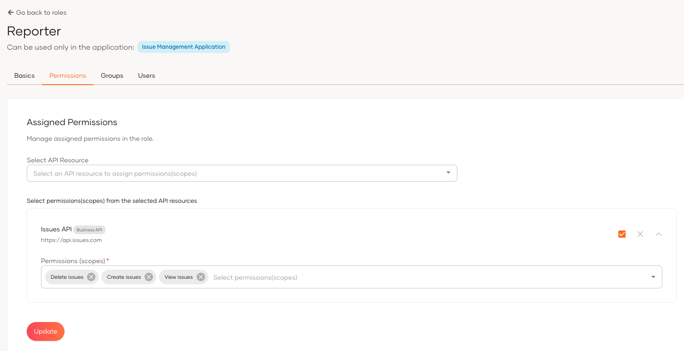Image resolution: width=684 pixels, height=351 pixels.
Task: Click the Business API label tag
Action: pos(89,230)
